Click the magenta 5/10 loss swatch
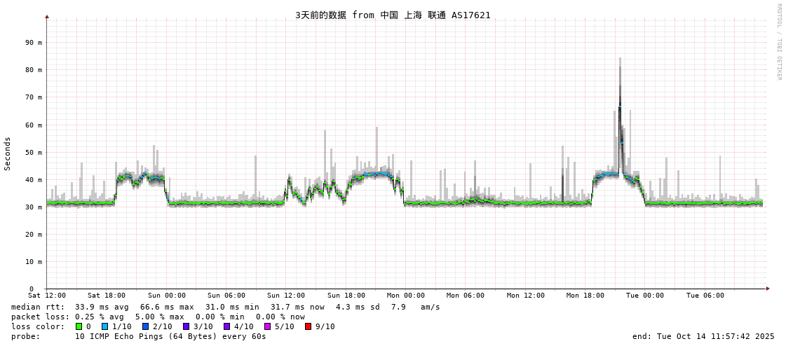The width and height of the screenshot is (786, 346). [267, 326]
